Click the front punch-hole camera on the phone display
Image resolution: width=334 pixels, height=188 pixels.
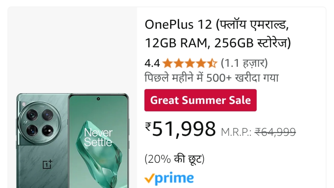[98, 99]
